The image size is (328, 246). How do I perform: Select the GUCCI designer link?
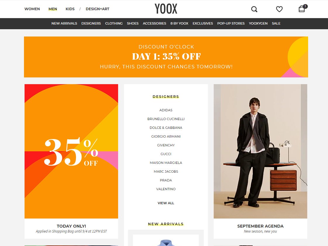coord(166,154)
